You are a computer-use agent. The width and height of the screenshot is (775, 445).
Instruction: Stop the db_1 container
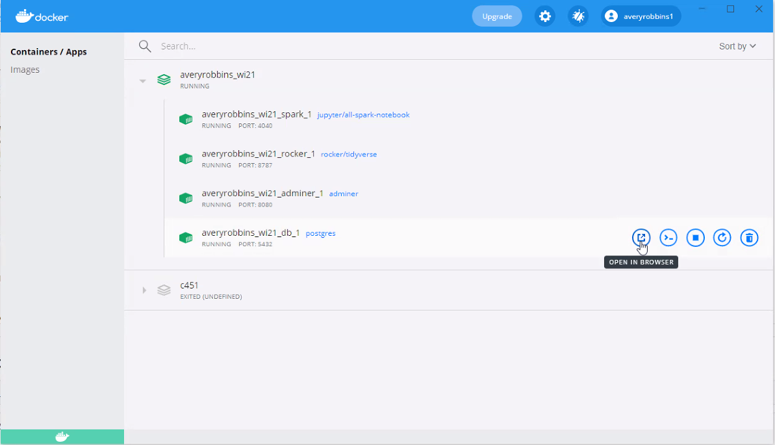[696, 238]
